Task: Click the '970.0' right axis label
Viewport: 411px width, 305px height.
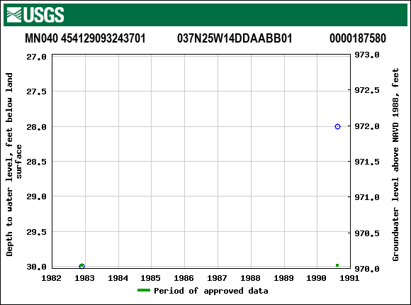Action: point(366,269)
